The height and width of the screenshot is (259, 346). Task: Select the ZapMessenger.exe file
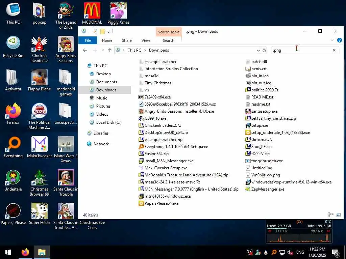tap(265, 189)
